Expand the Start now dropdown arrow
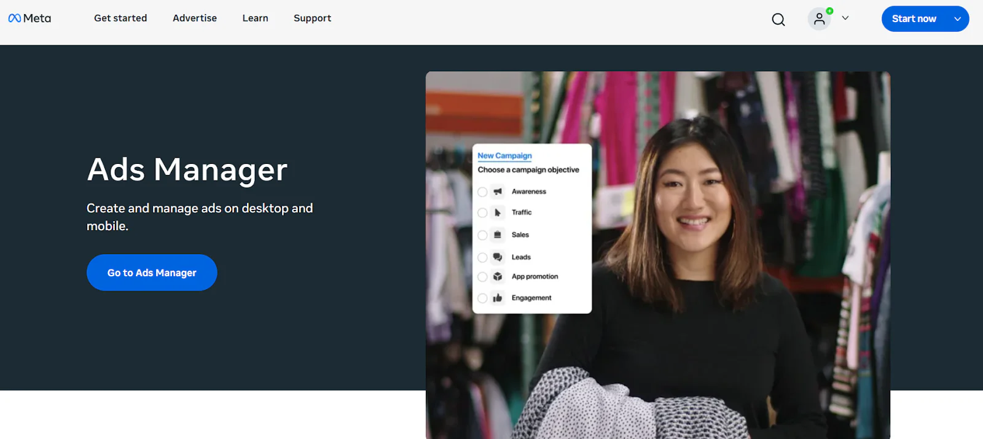The height and width of the screenshot is (439, 983). pyautogui.click(x=957, y=19)
